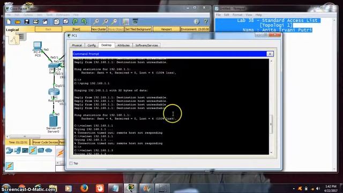The width and height of the screenshot is (343, 193).
Task: Select the End Devices category icon
Action: click(x=18, y=150)
